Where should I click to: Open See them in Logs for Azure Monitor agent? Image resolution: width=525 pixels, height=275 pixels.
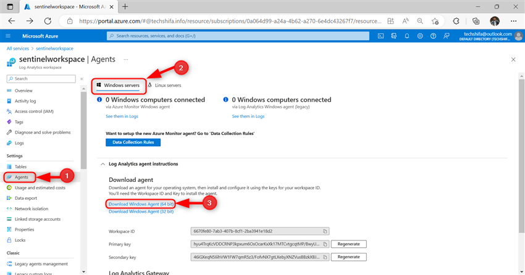(x=122, y=117)
